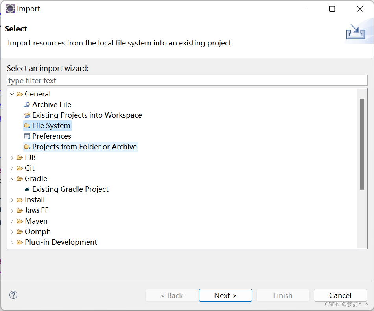
Task: Click the Archive File wizard icon
Action: [27, 105]
